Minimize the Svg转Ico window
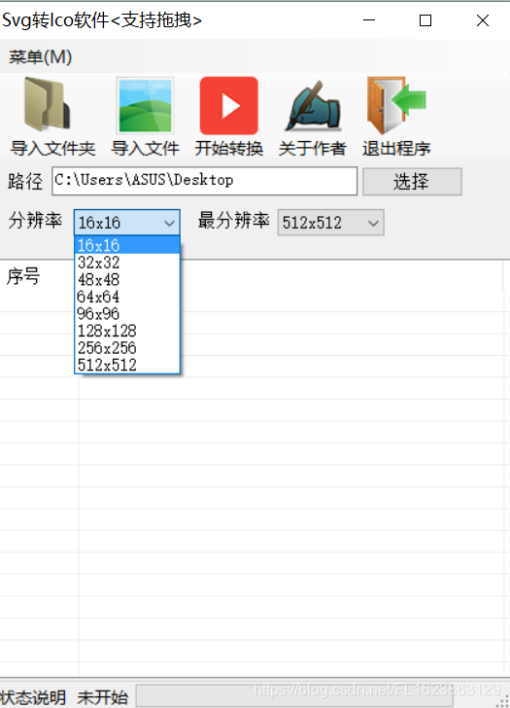 pyautogui.click(x=369, y=20)
